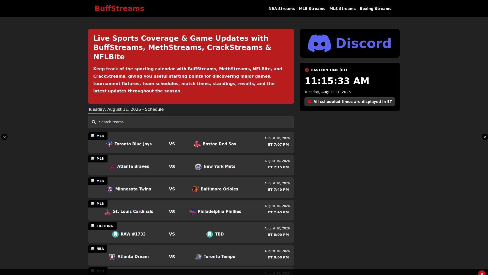Open the Minnesota Twins game link

click(x=191, y=188)
